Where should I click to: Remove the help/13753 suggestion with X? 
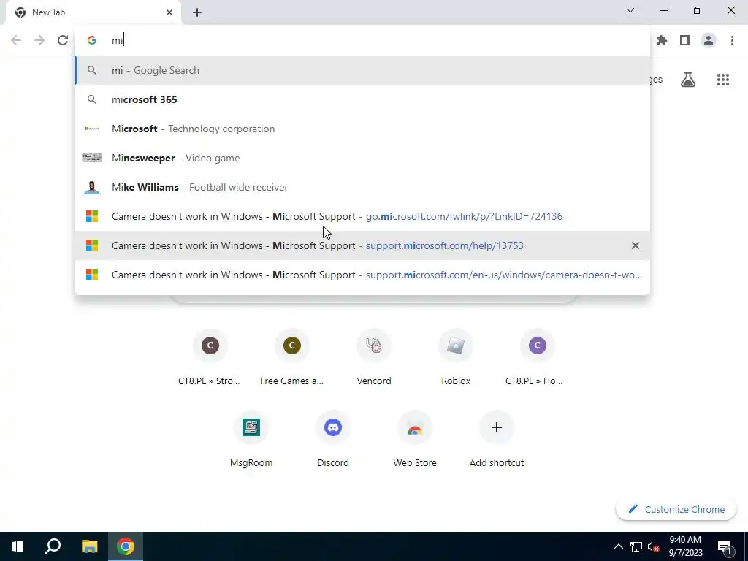[635, 245]
